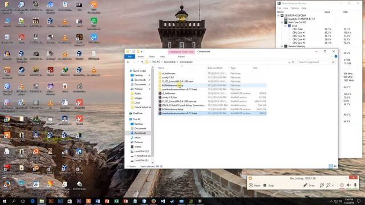The width and height of the screenshot is (365, 205).
Task: Open View menu in Open Hardware Monitor
Action: point(286,8)
